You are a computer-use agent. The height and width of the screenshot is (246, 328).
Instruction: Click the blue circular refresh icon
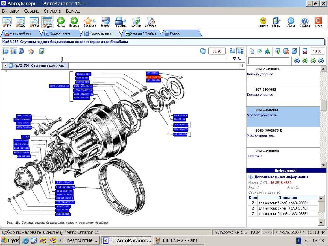(21, 51)
